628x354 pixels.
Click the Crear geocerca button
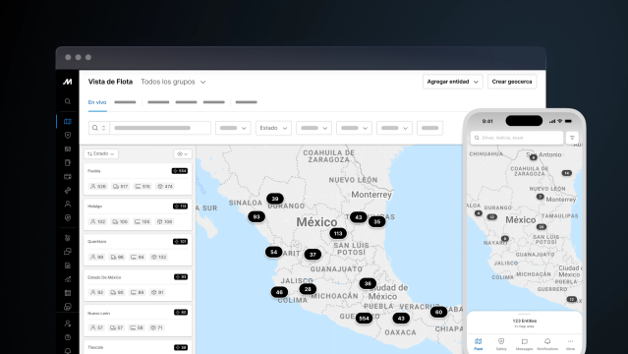[x=512, y=82]
